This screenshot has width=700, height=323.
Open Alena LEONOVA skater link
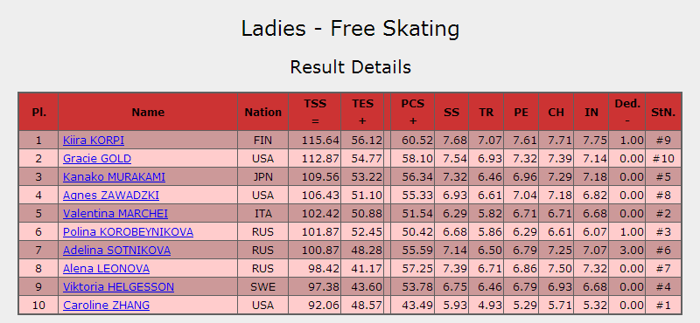[106, 269]
